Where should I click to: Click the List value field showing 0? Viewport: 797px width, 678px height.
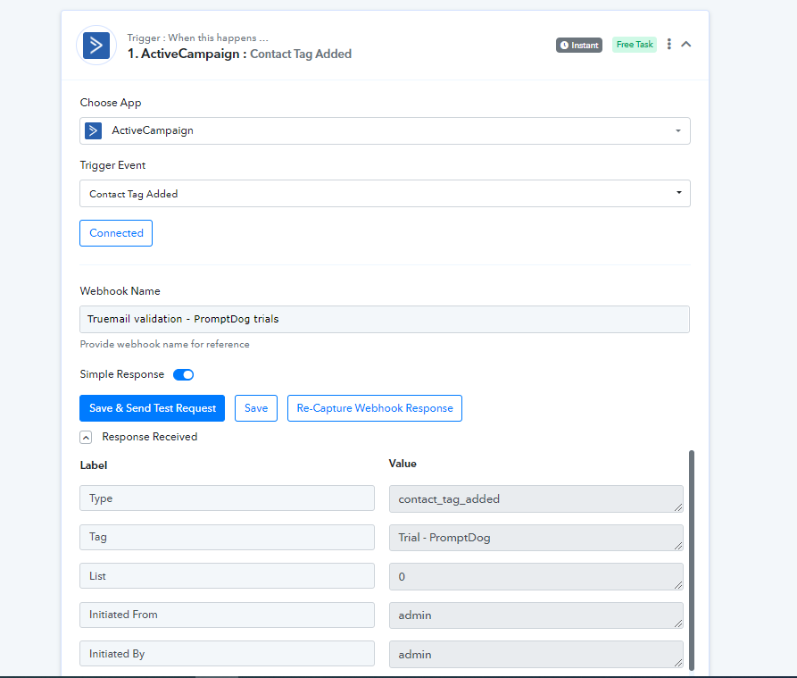click(x=536, y=577)
